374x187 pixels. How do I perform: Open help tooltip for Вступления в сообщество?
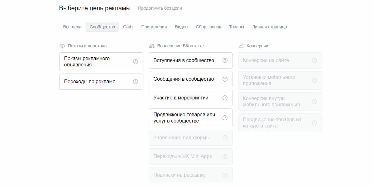(x=225, y=60)
